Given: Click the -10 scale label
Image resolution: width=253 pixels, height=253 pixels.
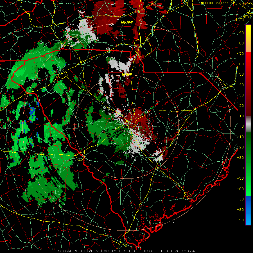Looking at the screenshot, I should [240, 137].
